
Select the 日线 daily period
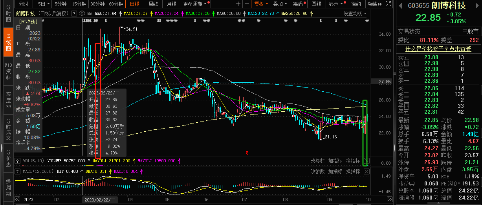click(135, 4)
